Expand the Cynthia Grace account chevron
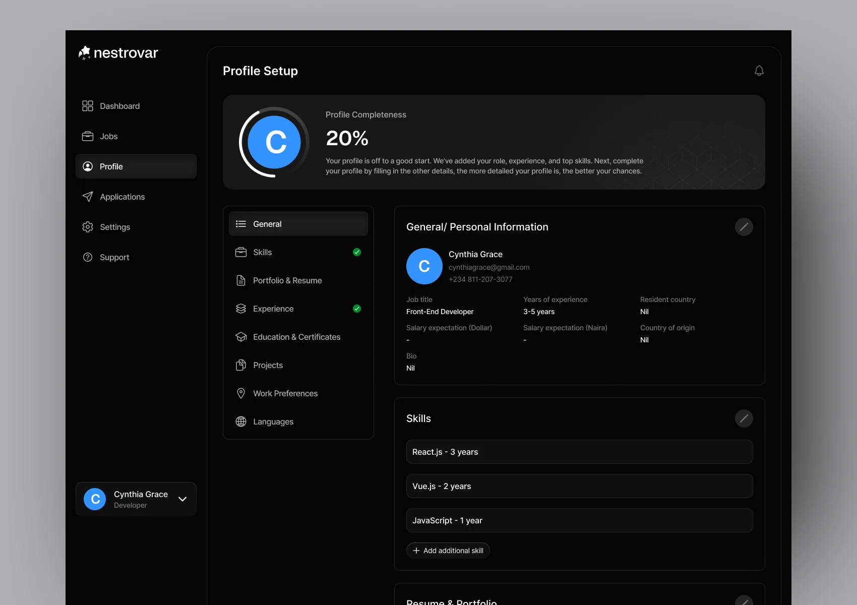This screenshot has width=857, height=605. 182,499
